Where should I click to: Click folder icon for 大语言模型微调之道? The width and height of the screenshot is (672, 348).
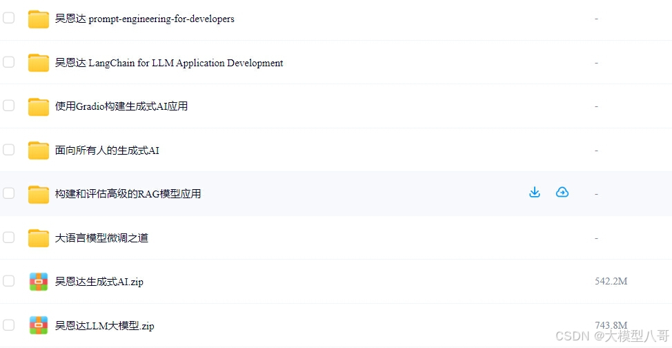tap(39, 238)
